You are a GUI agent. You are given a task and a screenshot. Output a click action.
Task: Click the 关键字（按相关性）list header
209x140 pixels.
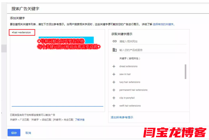coord(129,58)
